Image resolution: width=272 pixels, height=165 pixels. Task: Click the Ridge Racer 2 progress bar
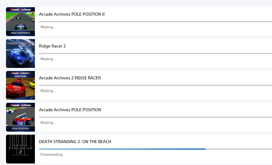click(x=156, y=53)
